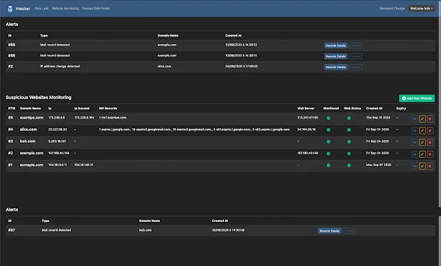Delete the exemlpe.com row #5
441x266 pixels.
coord(430,119)
